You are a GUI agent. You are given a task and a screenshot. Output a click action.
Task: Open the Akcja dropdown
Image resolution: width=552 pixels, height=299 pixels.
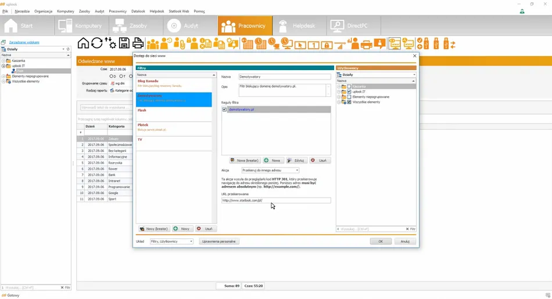[270, 170]
